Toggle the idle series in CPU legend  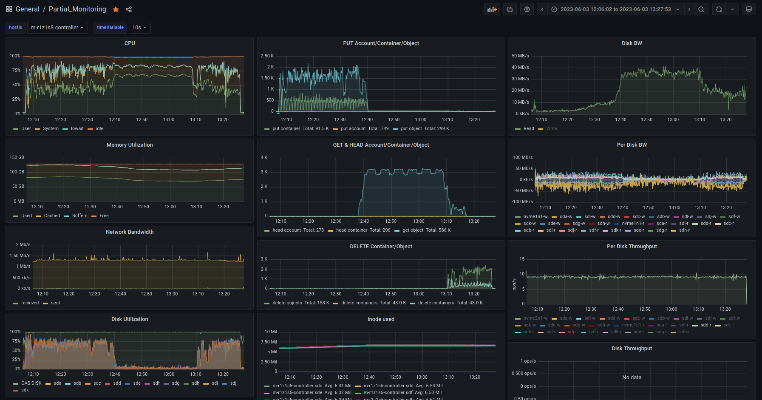(x=99, y=129)
